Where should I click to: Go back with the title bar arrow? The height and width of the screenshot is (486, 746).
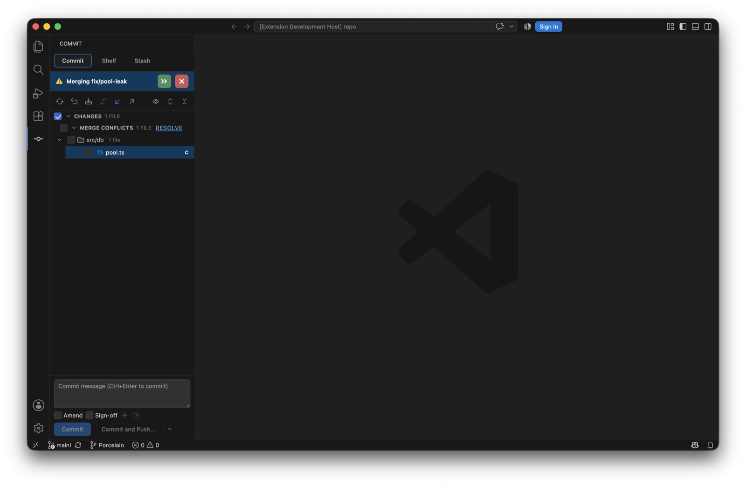pyautogui.click(x=234, y=27)
